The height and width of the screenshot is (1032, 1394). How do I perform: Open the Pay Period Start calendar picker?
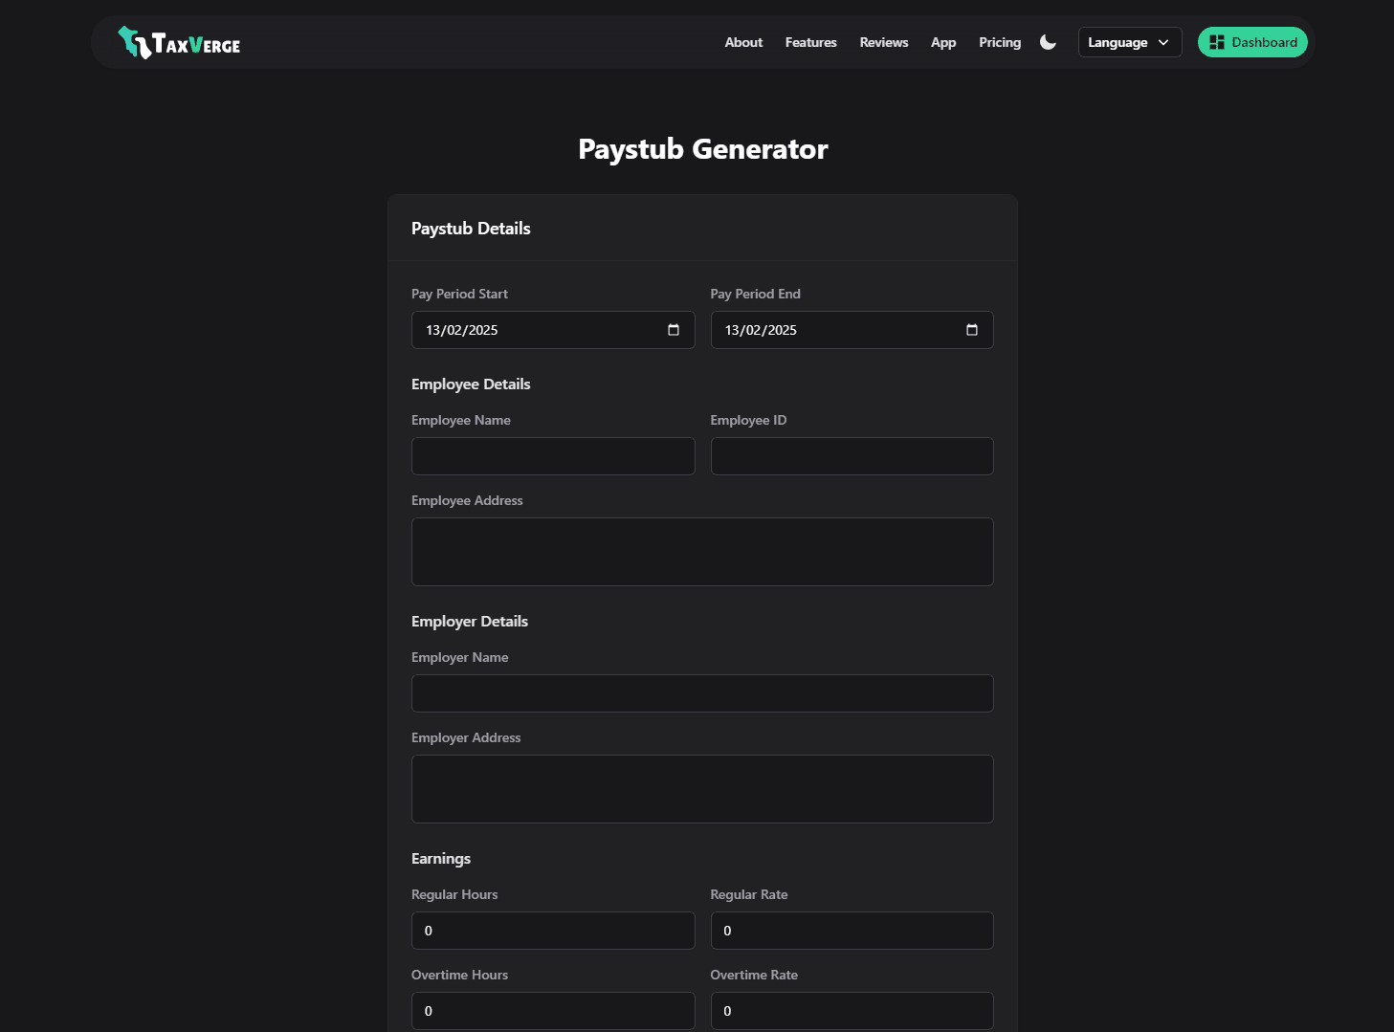tap(673, 329)
